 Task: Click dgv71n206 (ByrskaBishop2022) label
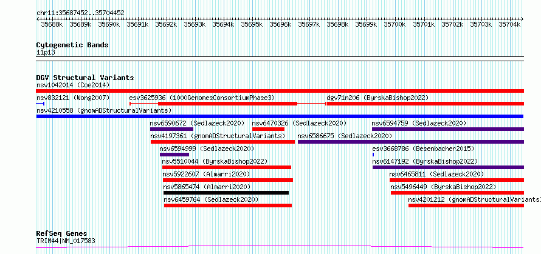[378, 98]
